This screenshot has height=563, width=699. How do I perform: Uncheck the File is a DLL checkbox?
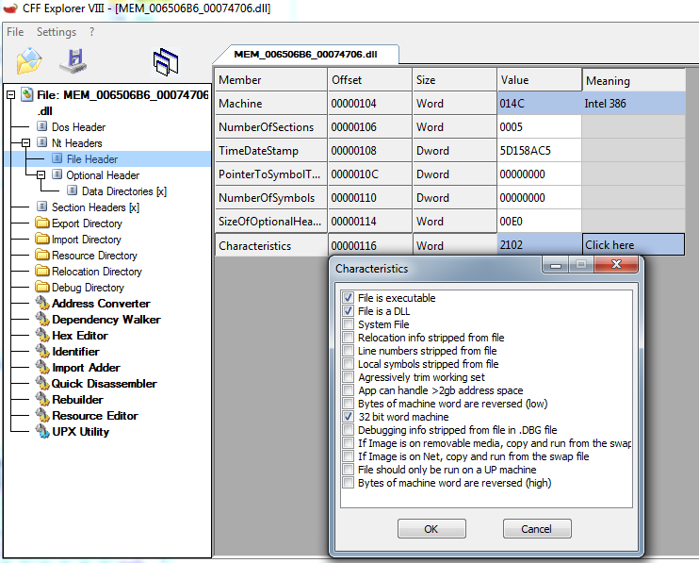click(349, 311)
